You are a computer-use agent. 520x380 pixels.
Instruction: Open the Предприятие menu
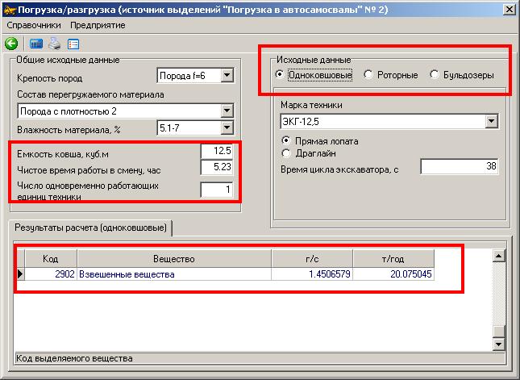click(x=97, y=25)
